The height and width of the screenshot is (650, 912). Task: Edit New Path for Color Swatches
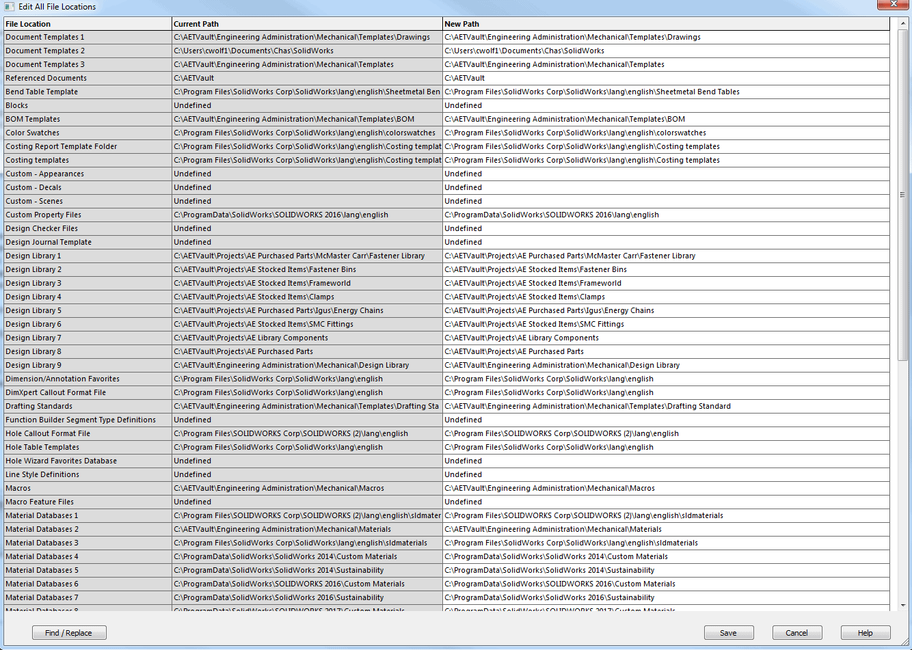[667, 133]
